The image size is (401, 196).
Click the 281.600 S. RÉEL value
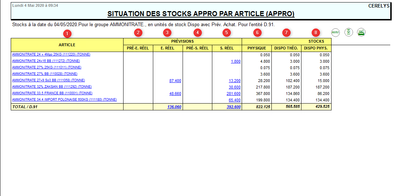click(233, 94)
